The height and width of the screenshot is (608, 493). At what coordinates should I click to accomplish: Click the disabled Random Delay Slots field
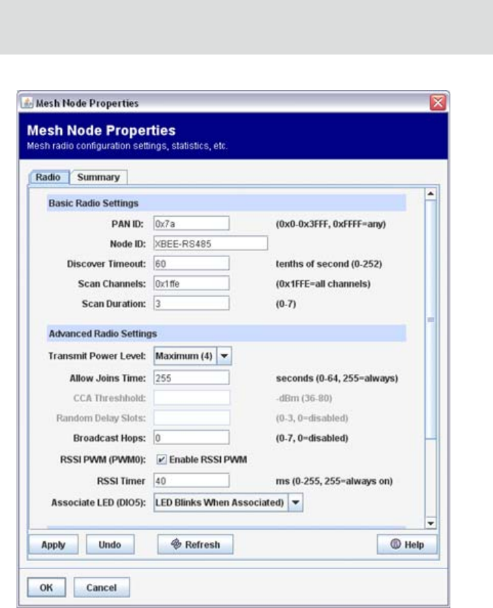pos(191,418)
